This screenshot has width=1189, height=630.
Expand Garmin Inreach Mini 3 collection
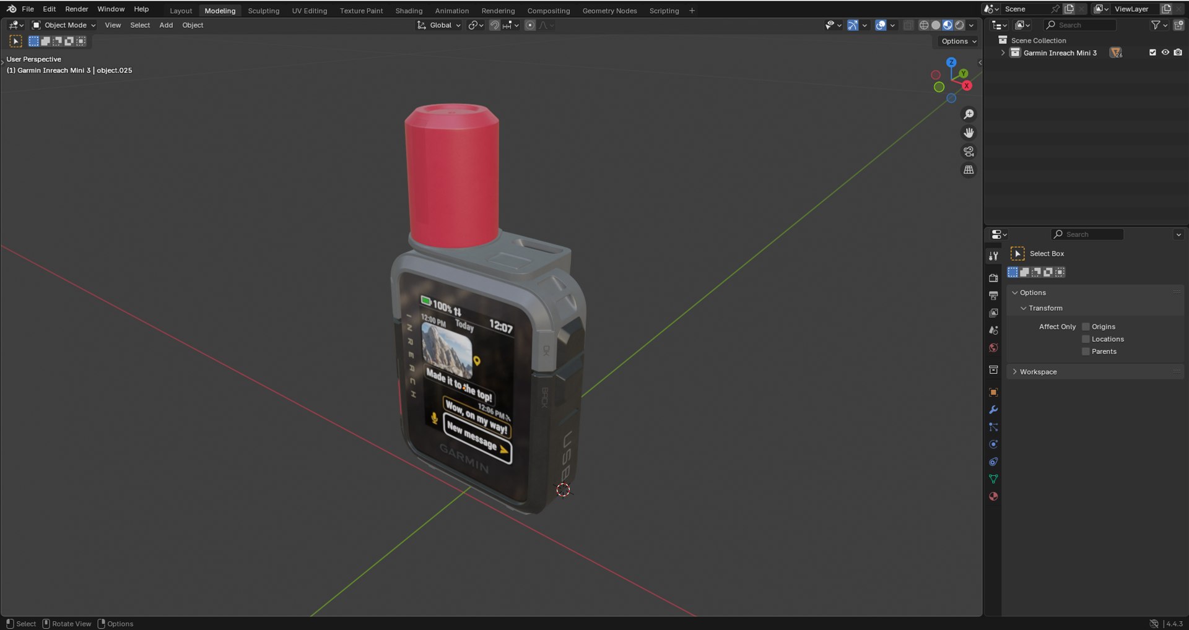coord(1003,53)
